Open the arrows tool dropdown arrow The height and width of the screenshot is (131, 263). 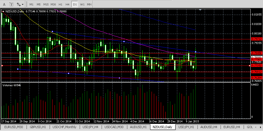tap(23, 5)
